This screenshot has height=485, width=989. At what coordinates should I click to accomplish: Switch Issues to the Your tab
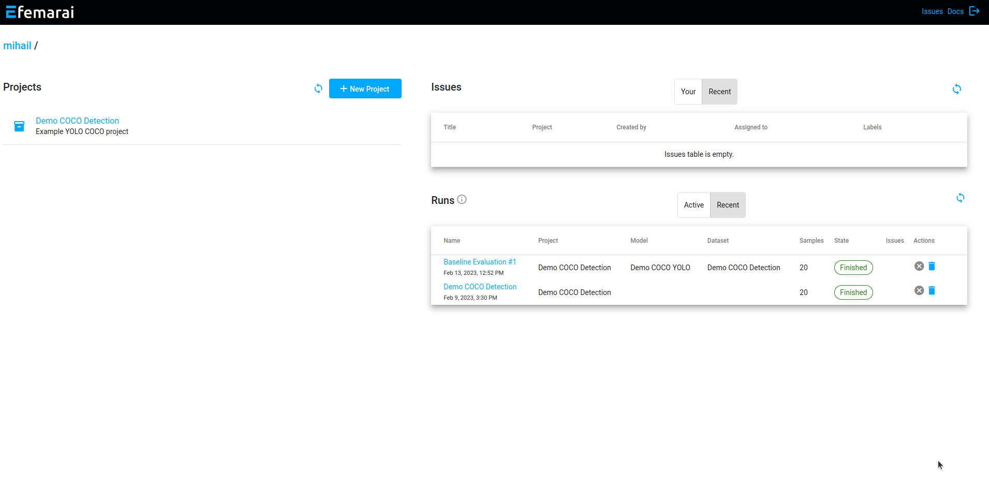(x=688, y=92)
